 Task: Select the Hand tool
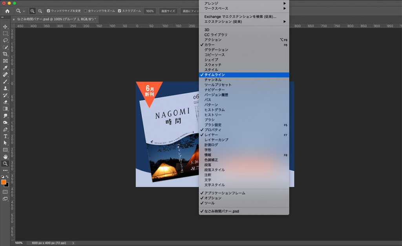[5, 156]
